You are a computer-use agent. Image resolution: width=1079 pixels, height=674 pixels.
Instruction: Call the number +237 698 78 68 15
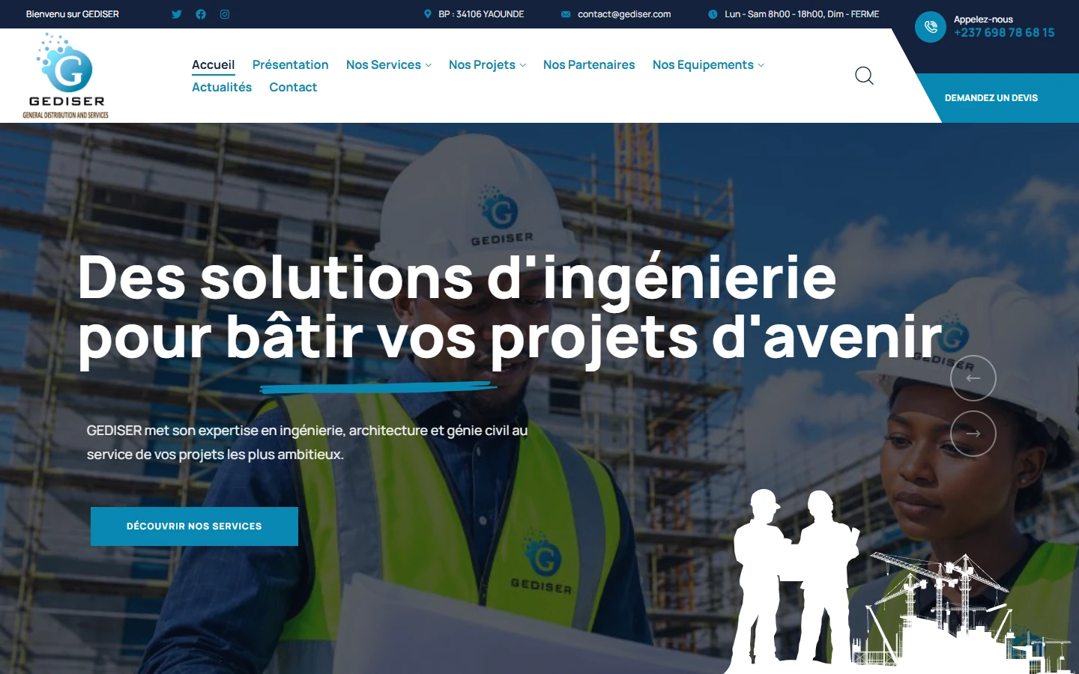(1004, 33)
